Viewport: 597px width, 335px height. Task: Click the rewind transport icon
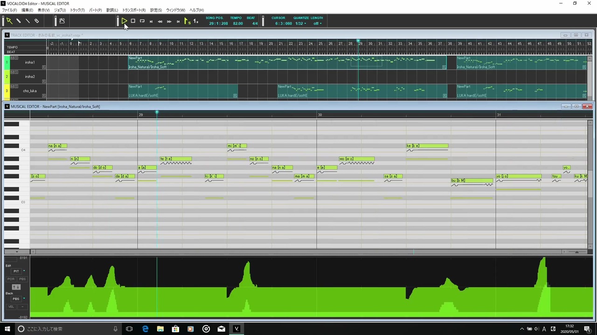tap(160, 21)
